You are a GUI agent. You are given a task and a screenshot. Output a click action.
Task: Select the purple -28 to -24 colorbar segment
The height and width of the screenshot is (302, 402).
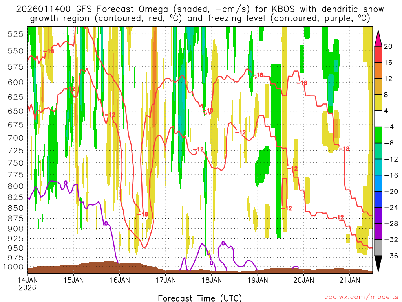click(x=378, y=215)
